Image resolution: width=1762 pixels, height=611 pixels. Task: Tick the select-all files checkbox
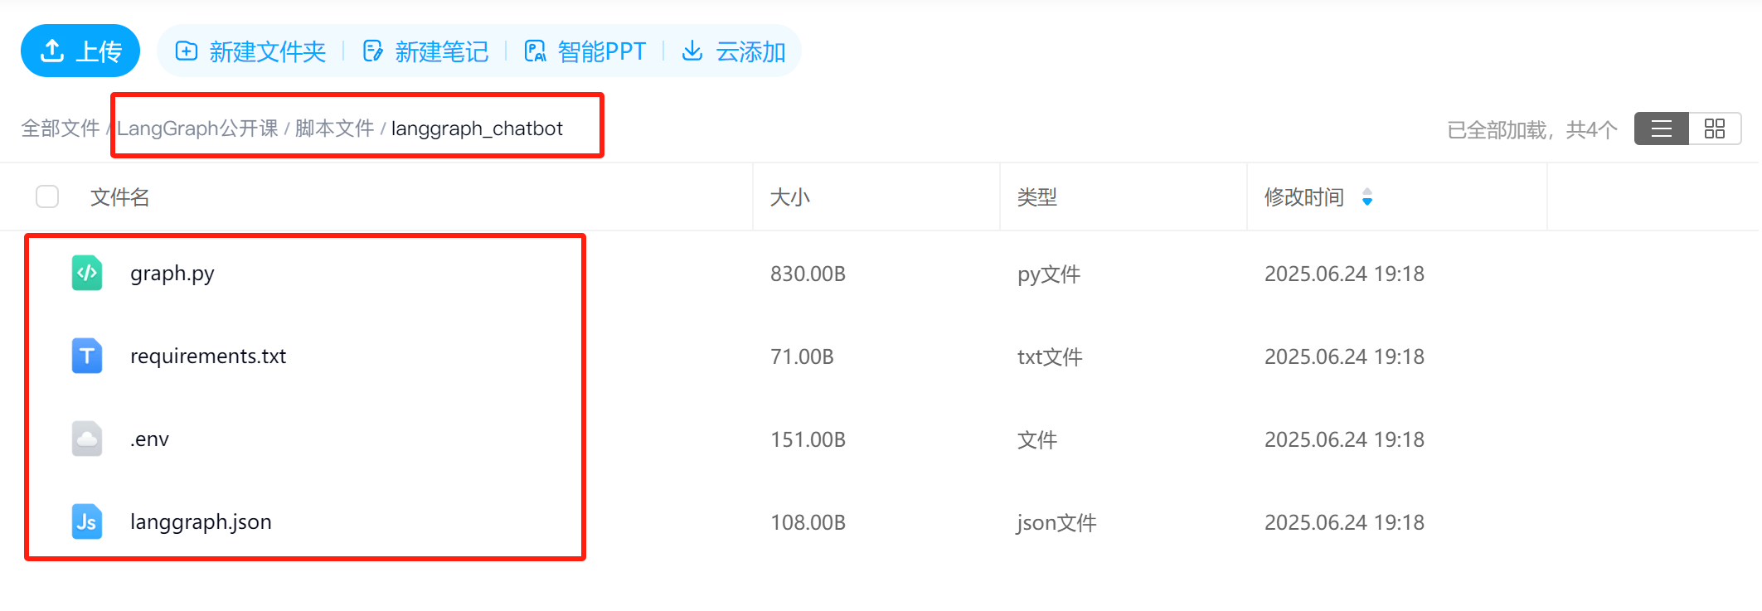coord(47,196)
